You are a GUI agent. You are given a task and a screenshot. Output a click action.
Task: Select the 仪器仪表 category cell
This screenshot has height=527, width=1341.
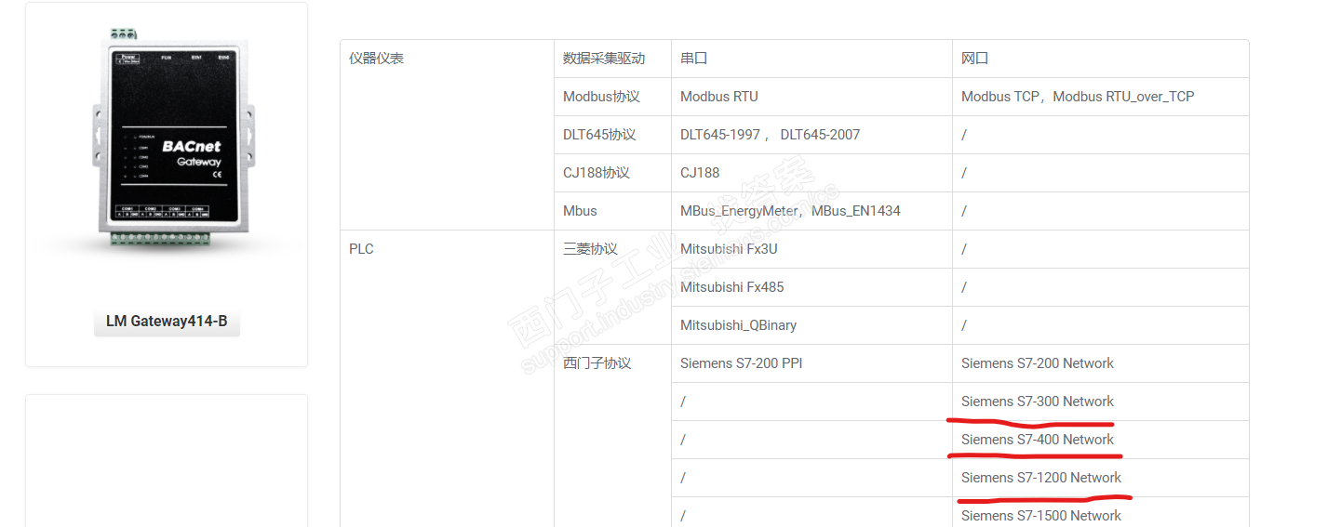coord(447,135)
